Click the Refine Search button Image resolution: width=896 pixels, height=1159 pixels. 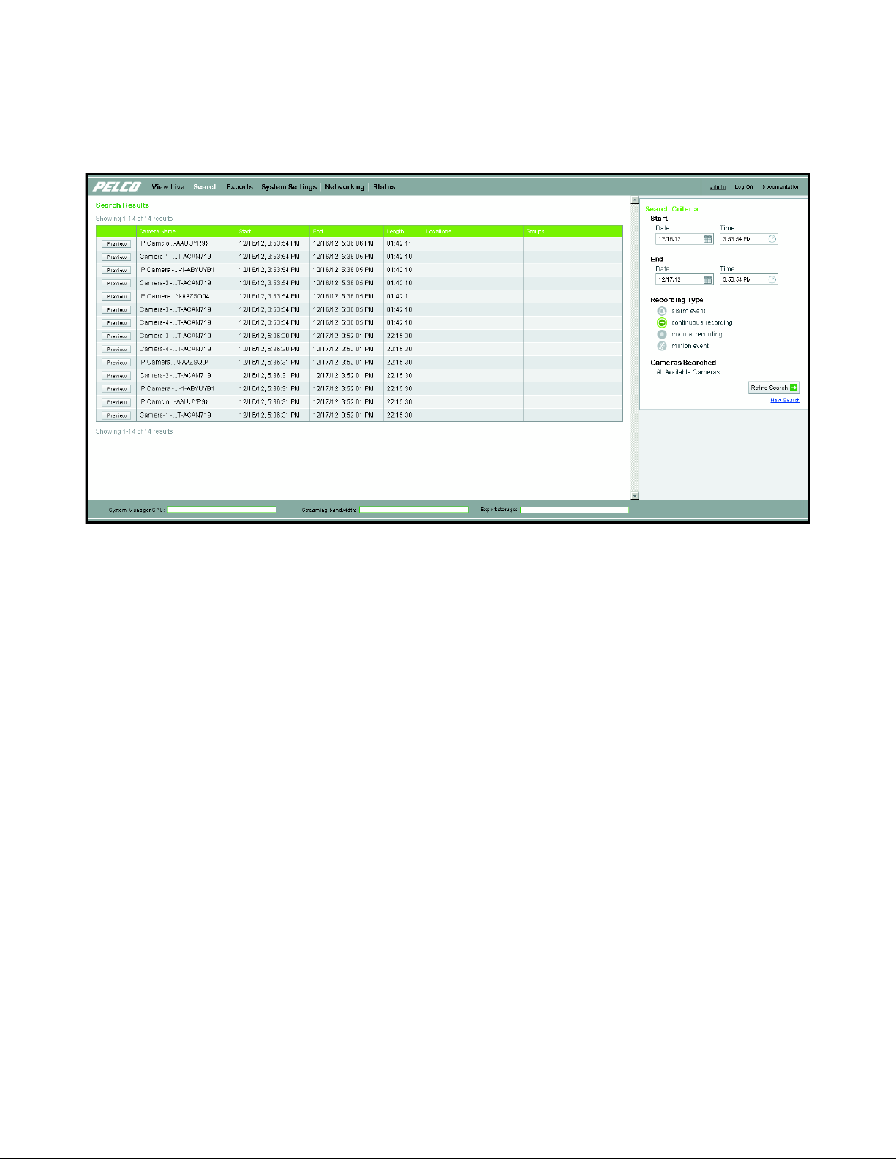774,388
